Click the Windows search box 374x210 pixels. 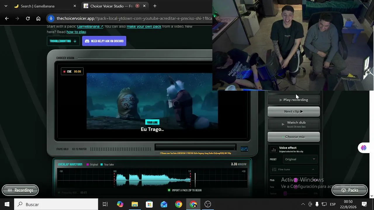tap(56, 204)
